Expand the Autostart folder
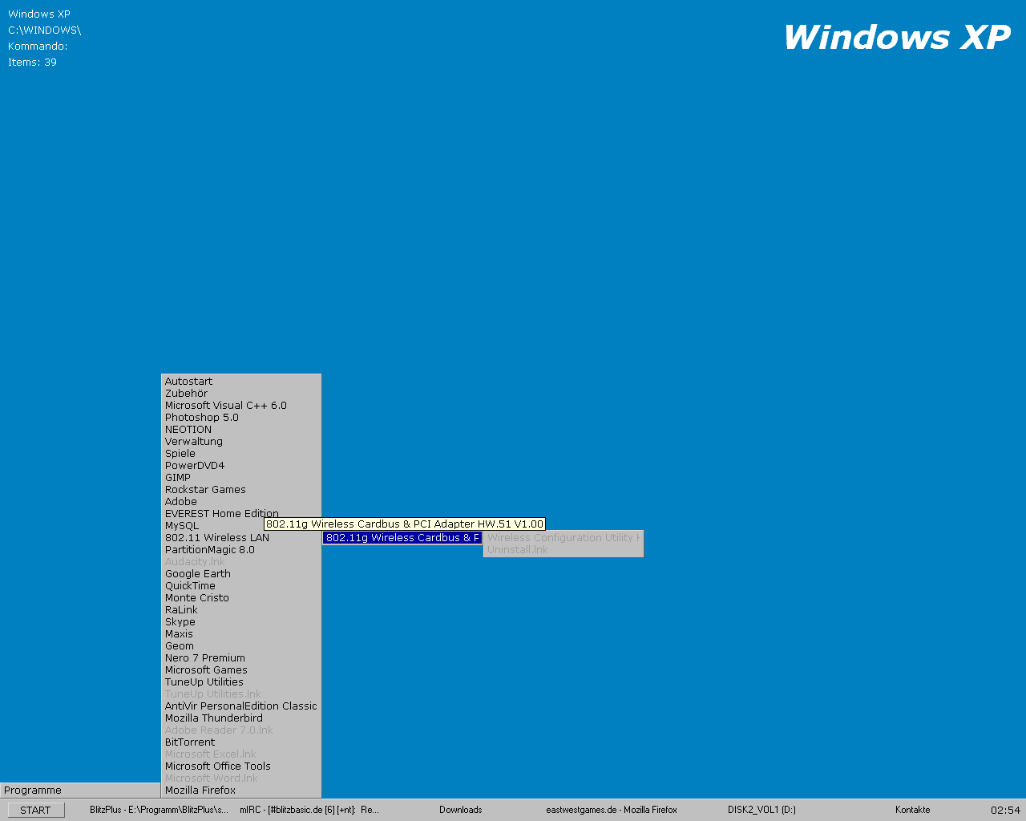This screenshot has height=821, width=1026. click(189, 382)
